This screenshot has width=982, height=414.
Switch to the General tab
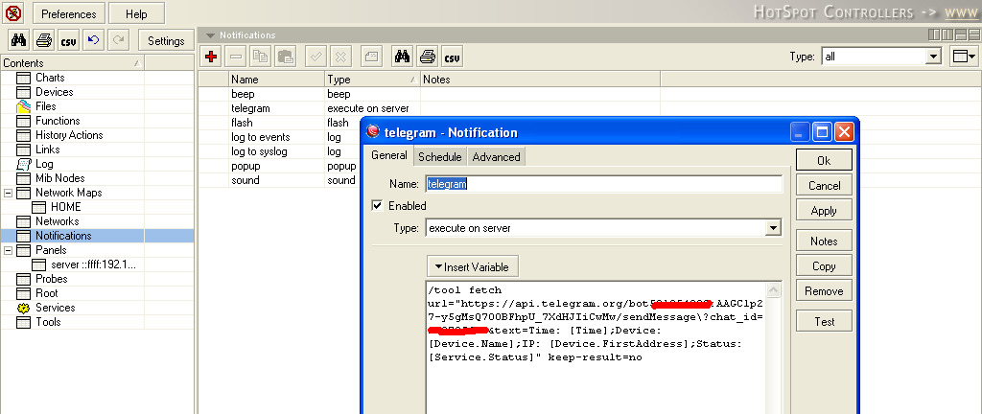coord(389,155)
